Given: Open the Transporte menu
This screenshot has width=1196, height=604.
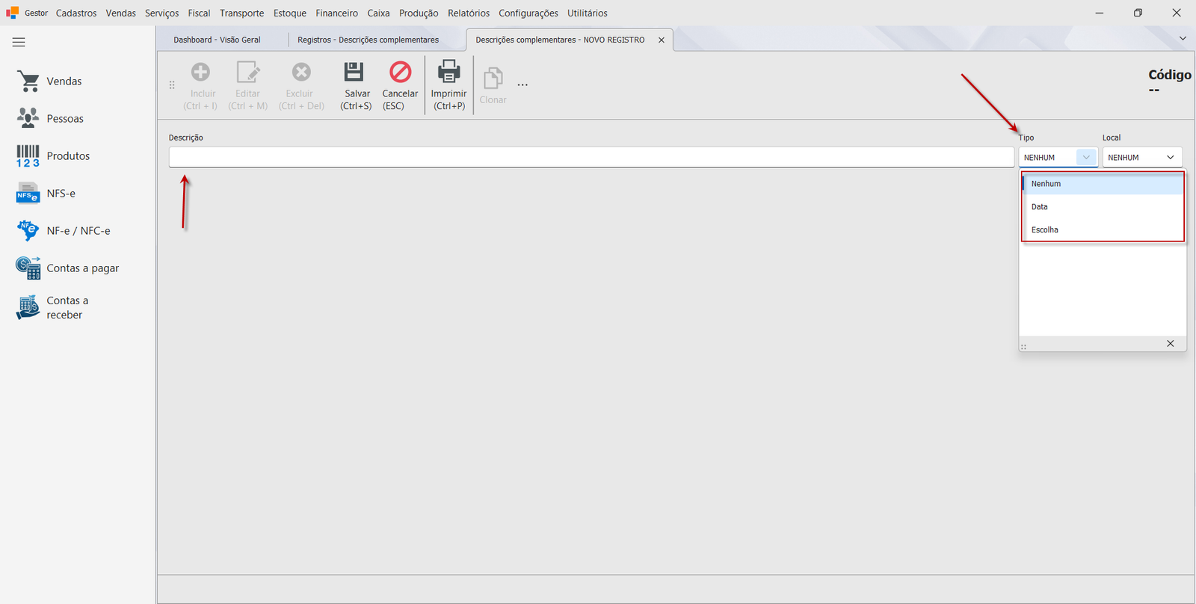Looking at the screenshot, I should (241, 13).
